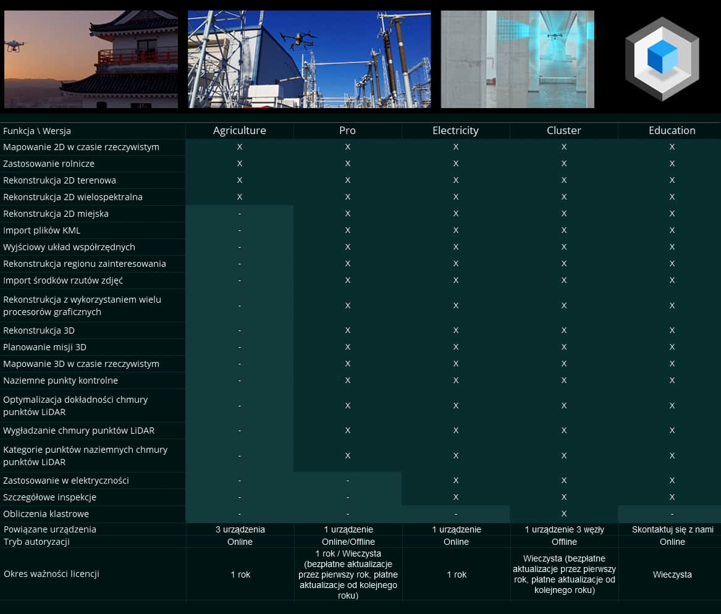Click the 'Skontaktuj się z nami' text
Screen dimensions: 721x614
pyautogui.click(x=672, y=529)
